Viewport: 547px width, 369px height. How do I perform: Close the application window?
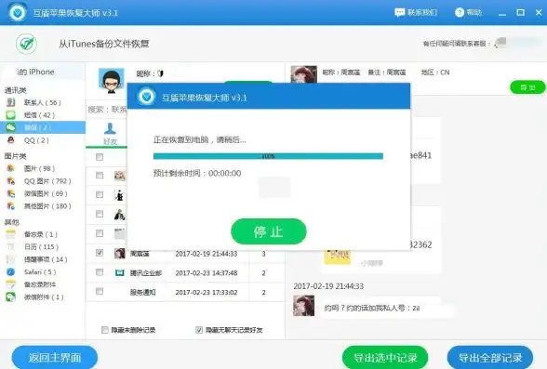tap(539, 12)
